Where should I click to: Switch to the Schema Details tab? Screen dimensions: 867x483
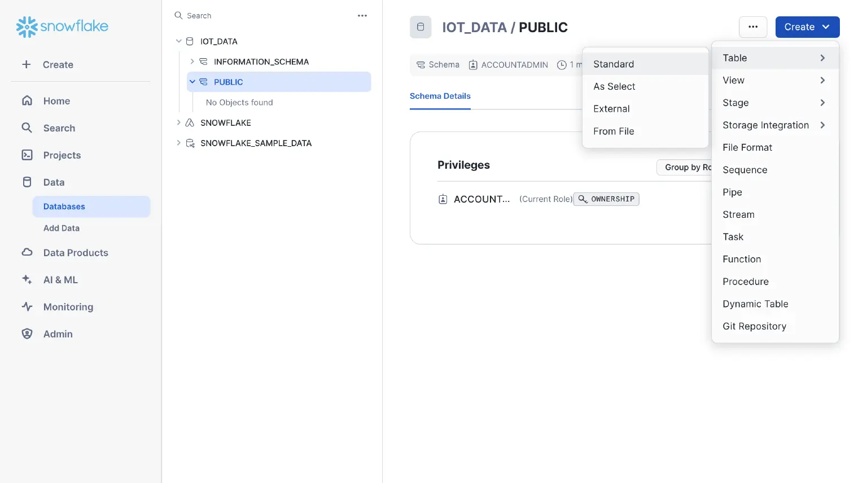tap(440, 96)
